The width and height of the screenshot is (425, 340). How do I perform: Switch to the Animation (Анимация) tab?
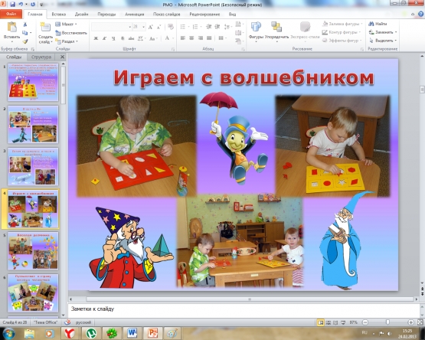click(x=135, y=15)
